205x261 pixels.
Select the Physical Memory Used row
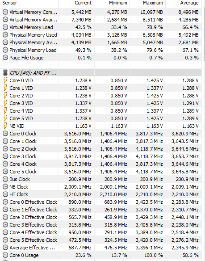100,35
